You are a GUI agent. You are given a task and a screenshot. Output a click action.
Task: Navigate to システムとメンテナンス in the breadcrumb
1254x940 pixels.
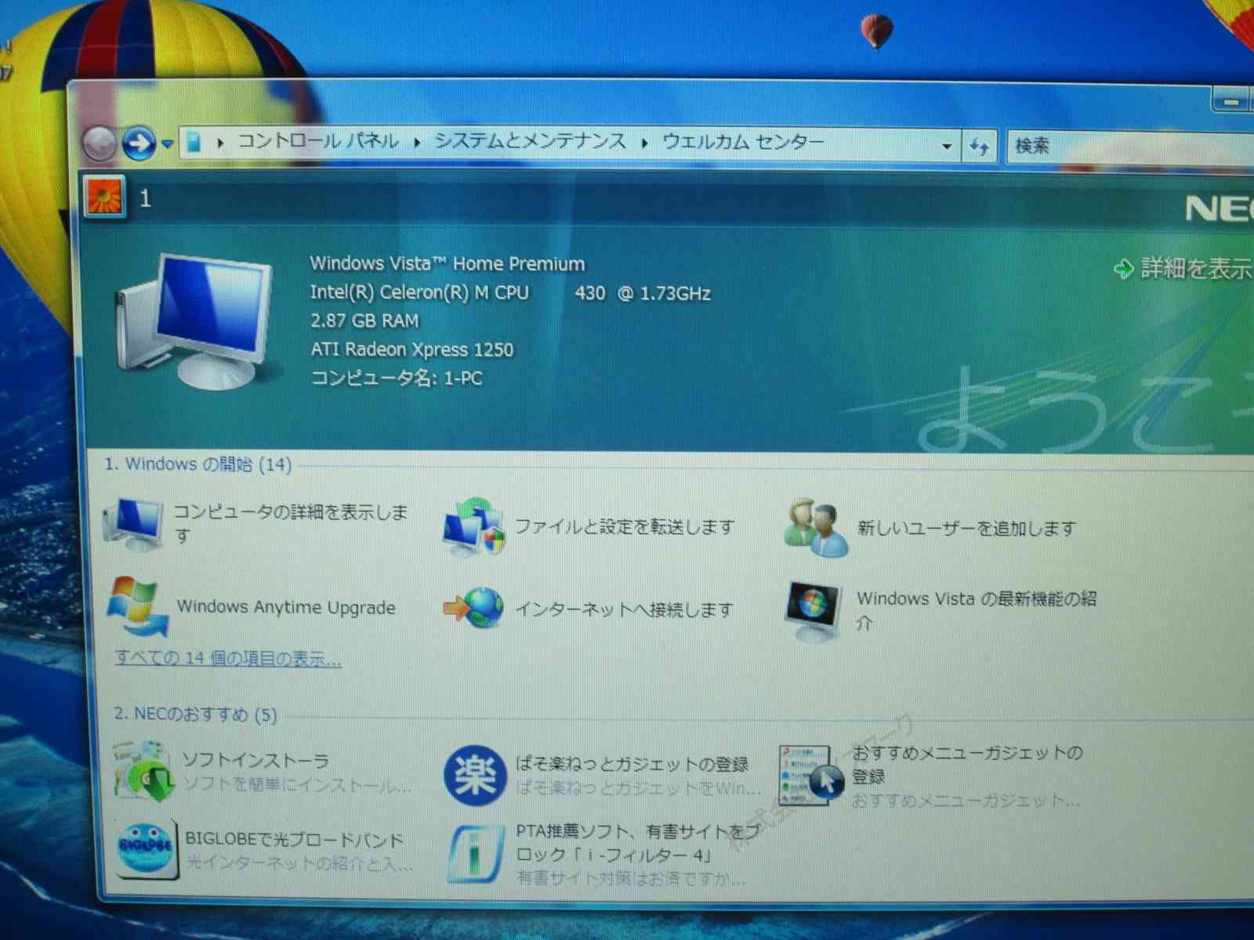[530, 141]
